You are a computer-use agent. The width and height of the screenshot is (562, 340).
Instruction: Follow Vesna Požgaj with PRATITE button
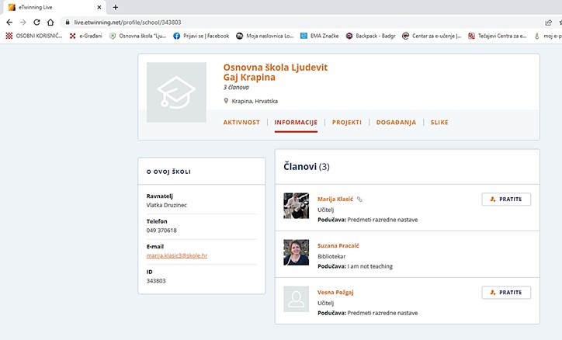click(x=506, y=293)
